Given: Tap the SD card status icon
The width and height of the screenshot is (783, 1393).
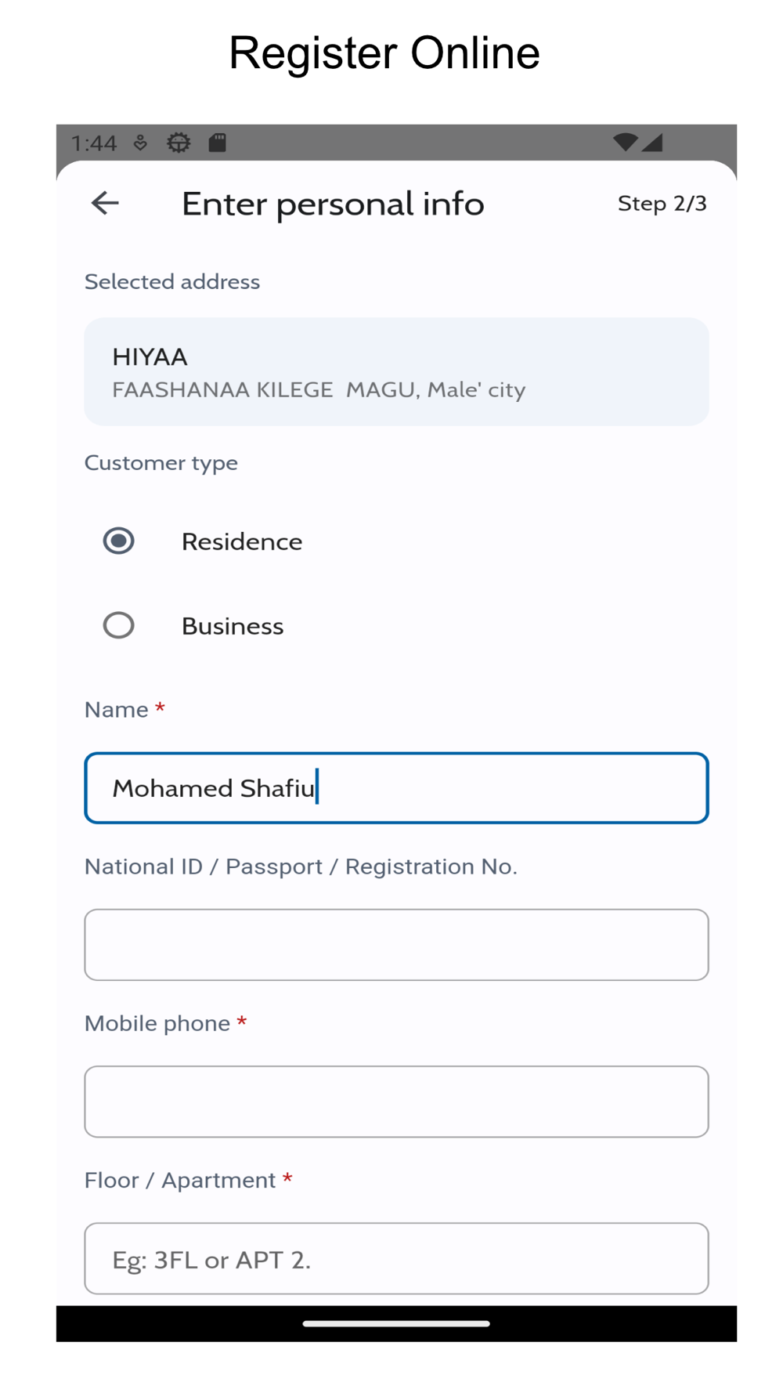Looking at the screenshot, I should point(217,143).
